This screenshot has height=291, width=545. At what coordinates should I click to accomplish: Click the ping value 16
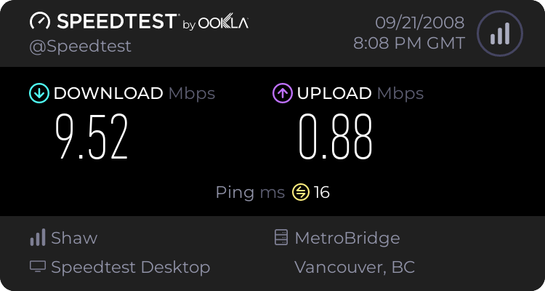pyautogui.click(x=321, y=192)
